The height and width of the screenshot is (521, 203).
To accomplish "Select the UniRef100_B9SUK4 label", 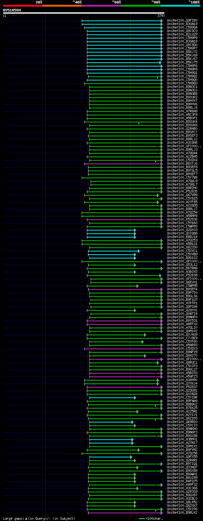I will click(x=182, y=122).
